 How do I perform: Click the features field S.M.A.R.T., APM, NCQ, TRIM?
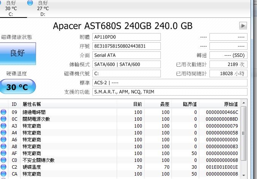170,92
